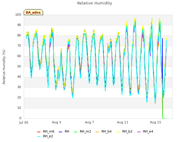This screenshot has height=142, width=190.
Task: Toggle the RH_m6 legend label
Action: (49, 131)
